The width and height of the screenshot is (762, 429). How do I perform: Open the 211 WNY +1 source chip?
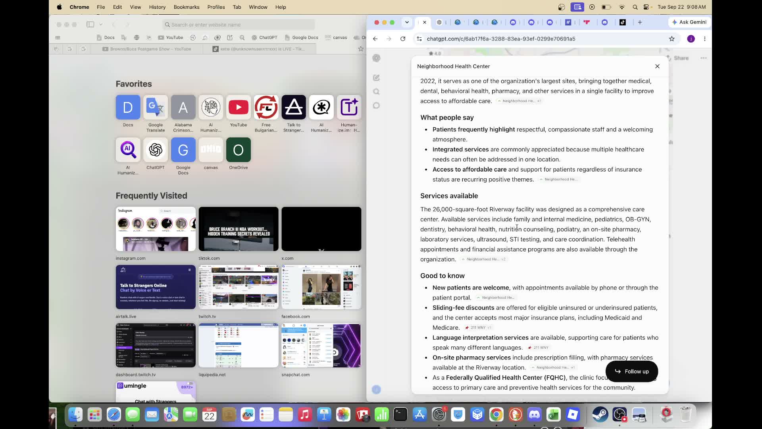(x=478, y=328)
